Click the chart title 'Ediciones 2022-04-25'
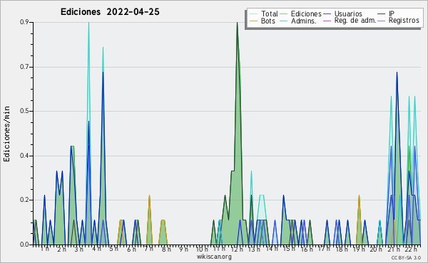The width and height of the screenshot is (428, 263). 110,12
